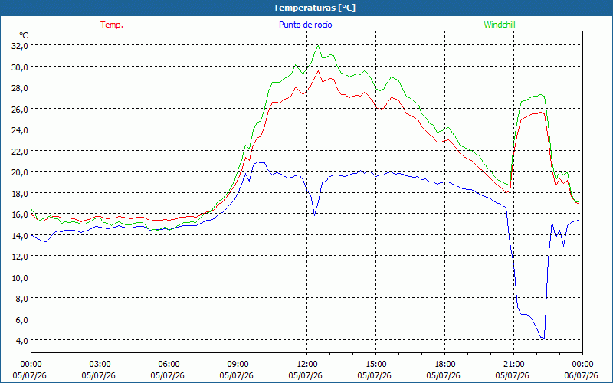Viewport: 613px width, 383px height.
Task: Click the 4,0 y-axis label
Action: click(x=21, y=341)
